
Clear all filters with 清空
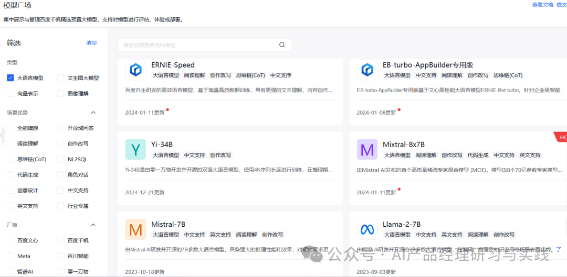coord(91,43)
